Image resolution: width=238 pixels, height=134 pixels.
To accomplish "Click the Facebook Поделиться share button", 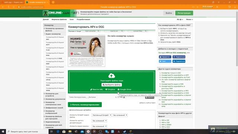I will [x=179, y=57].
